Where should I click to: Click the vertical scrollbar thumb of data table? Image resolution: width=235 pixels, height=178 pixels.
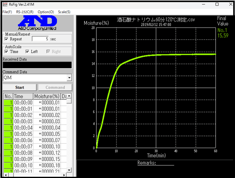[69, 101]
